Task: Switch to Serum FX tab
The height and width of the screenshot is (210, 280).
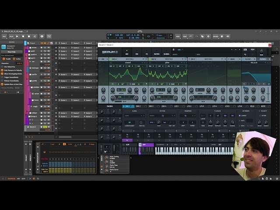Action: tap(147, 52)
